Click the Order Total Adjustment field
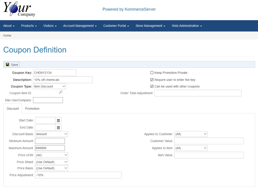 point(198,93)
